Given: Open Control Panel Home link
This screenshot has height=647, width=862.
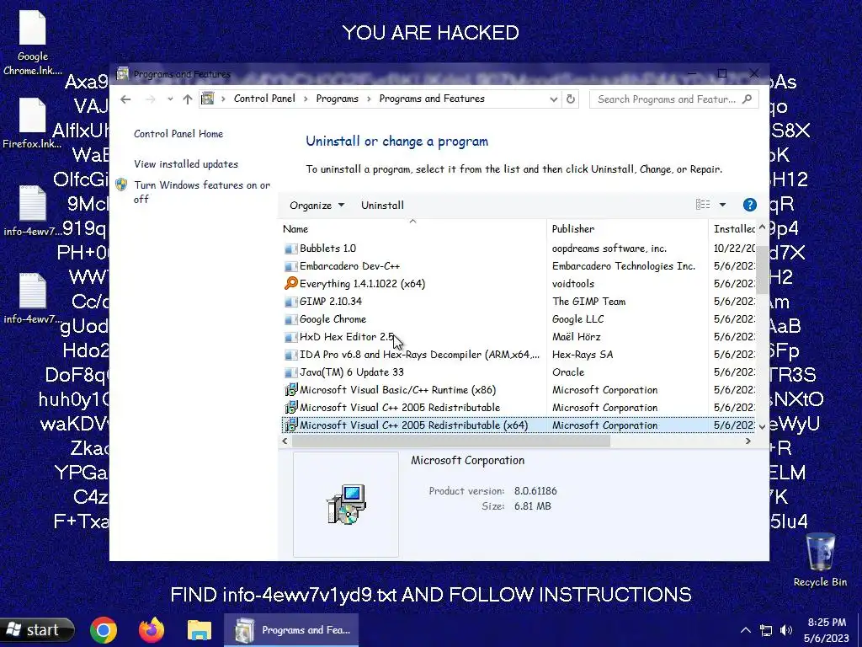Looking at the screenshot, I should coord(178,134).
